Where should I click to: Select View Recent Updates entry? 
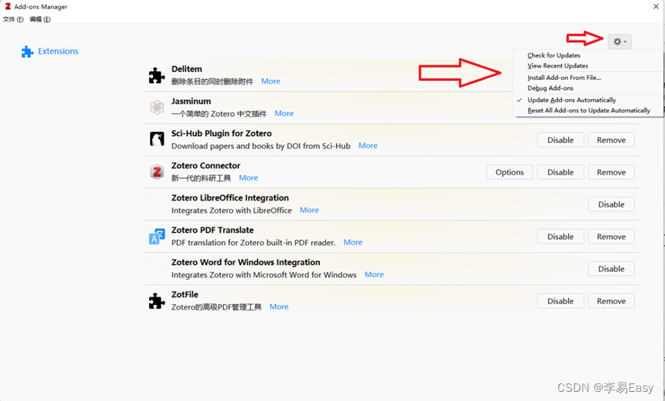click(557, 66)
